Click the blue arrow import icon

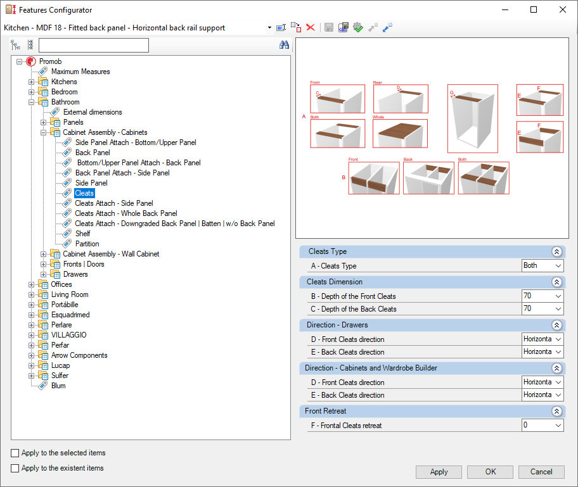(x=387, y=28)
